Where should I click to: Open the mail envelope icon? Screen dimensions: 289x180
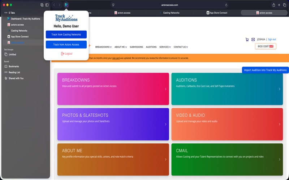click(253, 40)
